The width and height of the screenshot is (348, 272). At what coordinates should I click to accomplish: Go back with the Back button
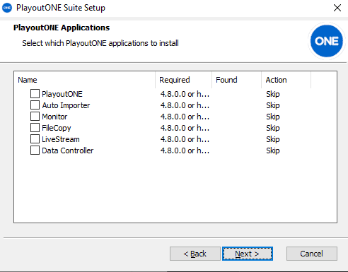tap(195, 254)
